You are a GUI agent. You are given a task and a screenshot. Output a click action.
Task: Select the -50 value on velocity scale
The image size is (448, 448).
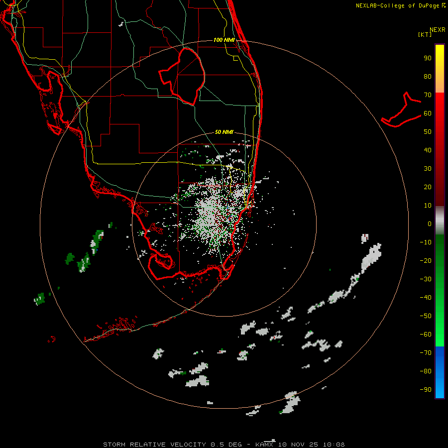tap(426, 316)
